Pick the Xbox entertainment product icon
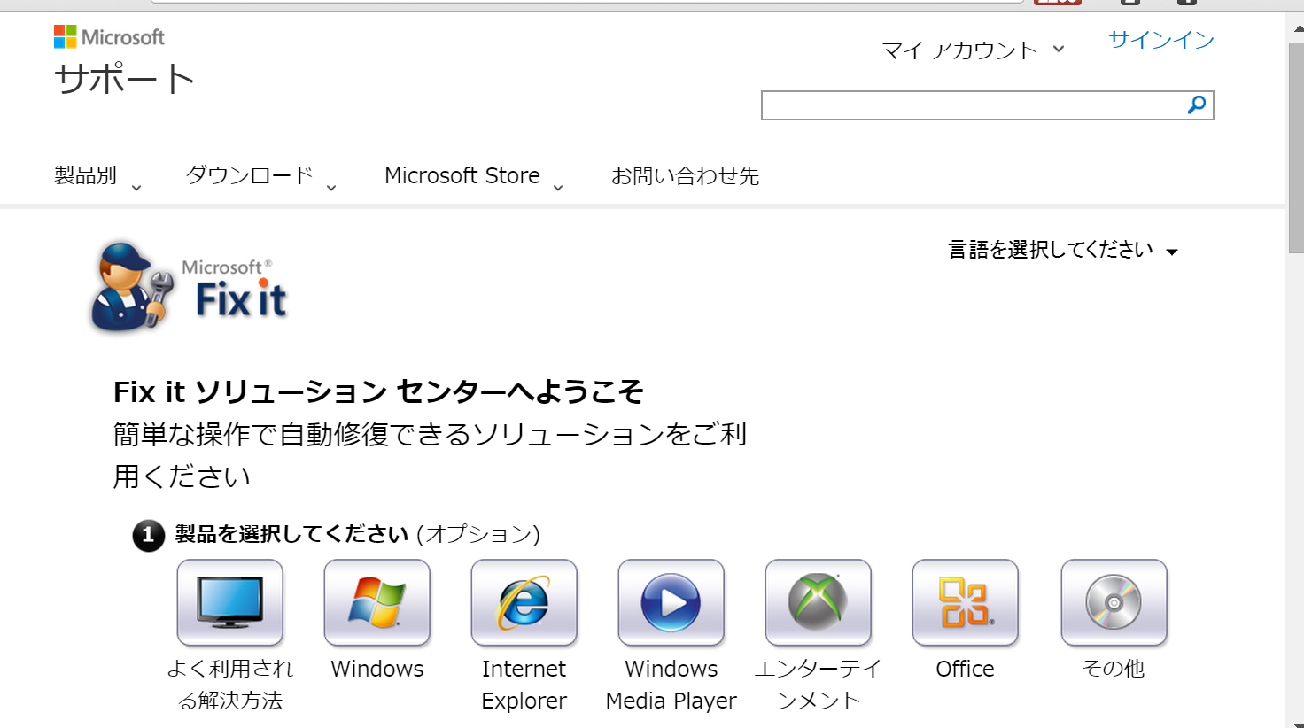This screenshot has height=728, width=1304. coord(819,603)
